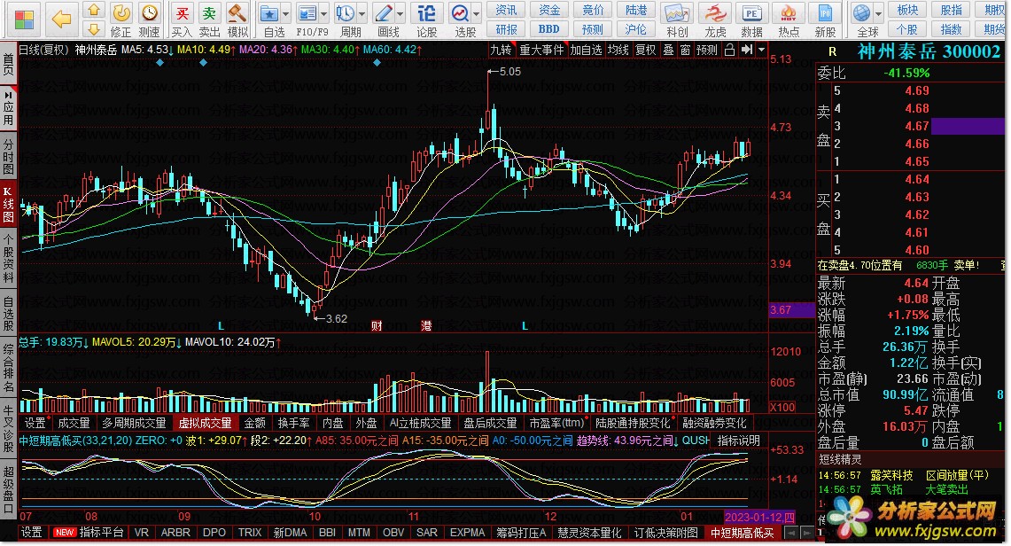Click the 全球 globe icon
Viewport: 1011px width, 546px height.
(861, 13)
